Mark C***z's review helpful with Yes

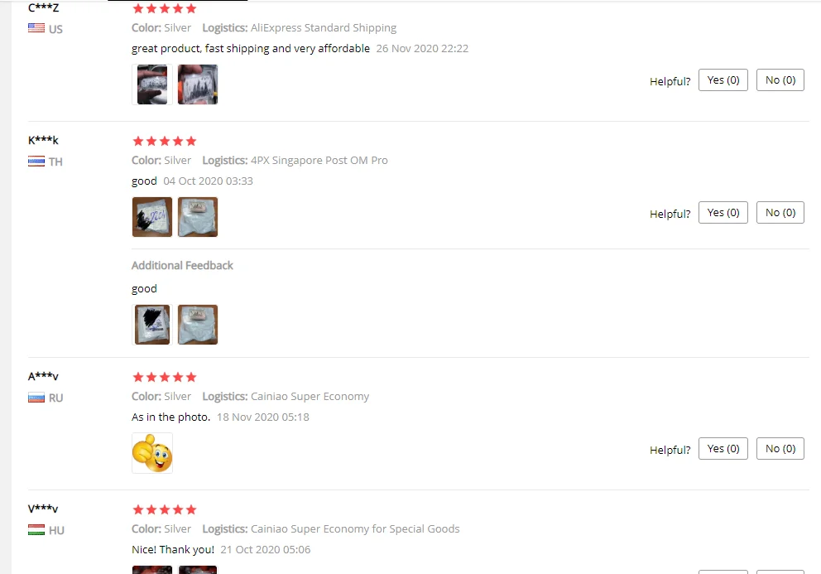click(723, 80)
